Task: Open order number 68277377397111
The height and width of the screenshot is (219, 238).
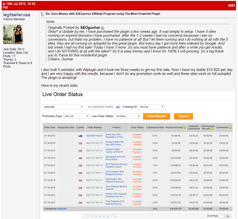Action: (x=94, y=173)
